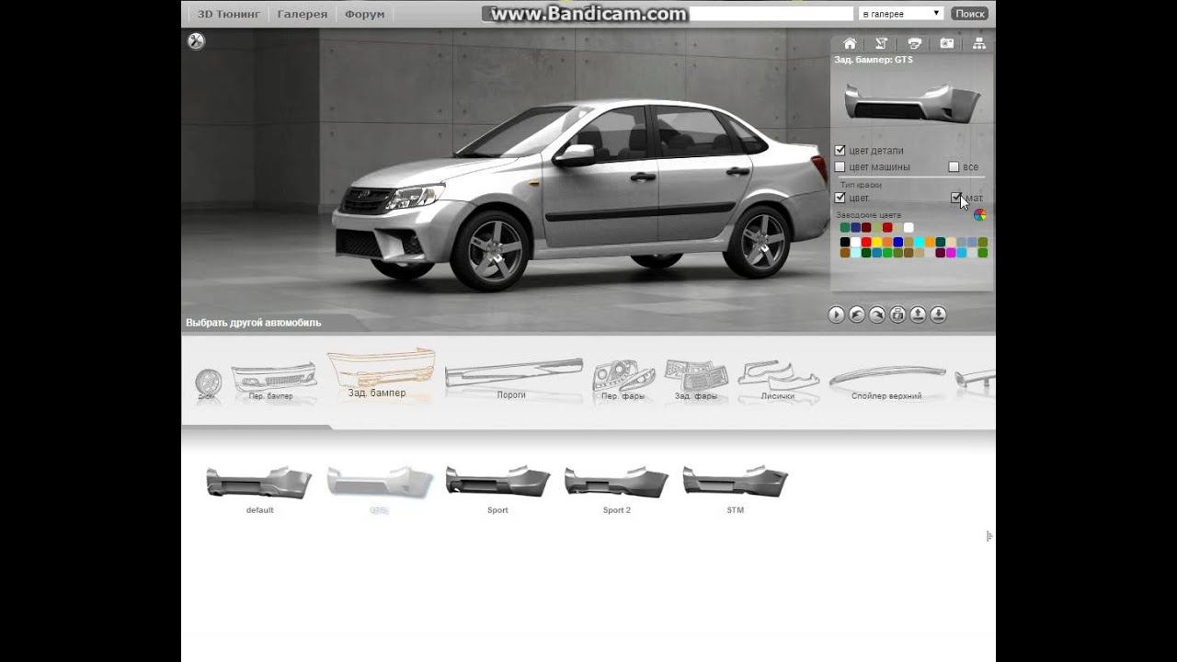
Task: Click the round tools icon at the viewport's top-left
Action: [196, 40]
